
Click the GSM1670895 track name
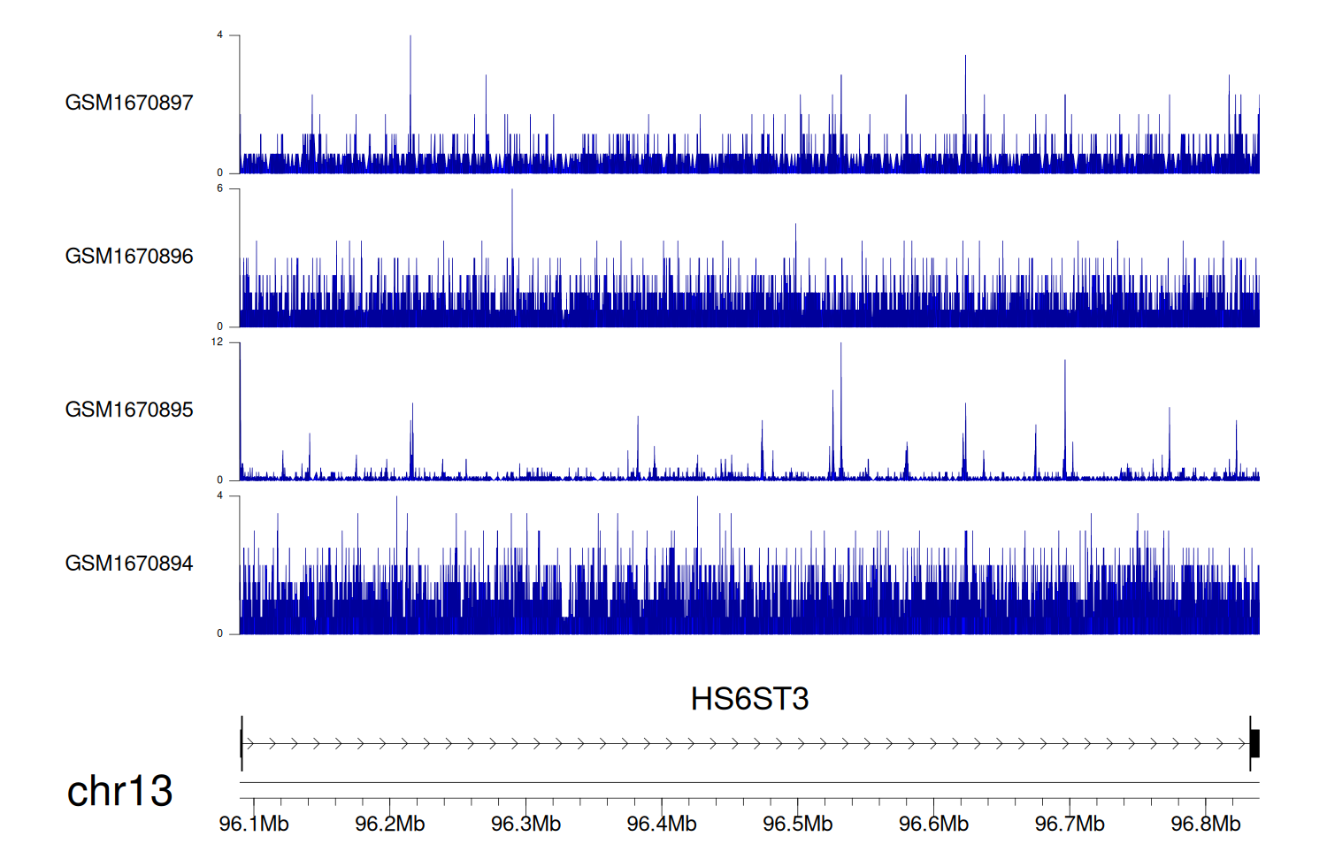(129, 410)
